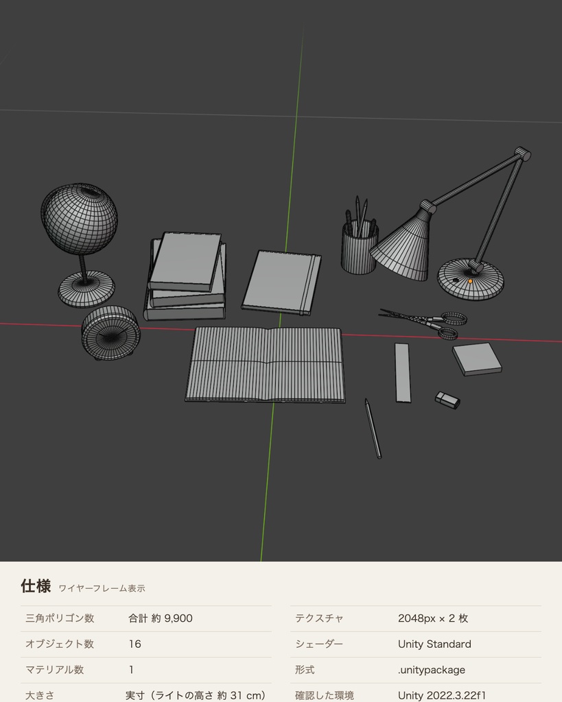Click the label '大きさ'
The width and height of the screenshot is (562, 702).
[x=40, y=695]
